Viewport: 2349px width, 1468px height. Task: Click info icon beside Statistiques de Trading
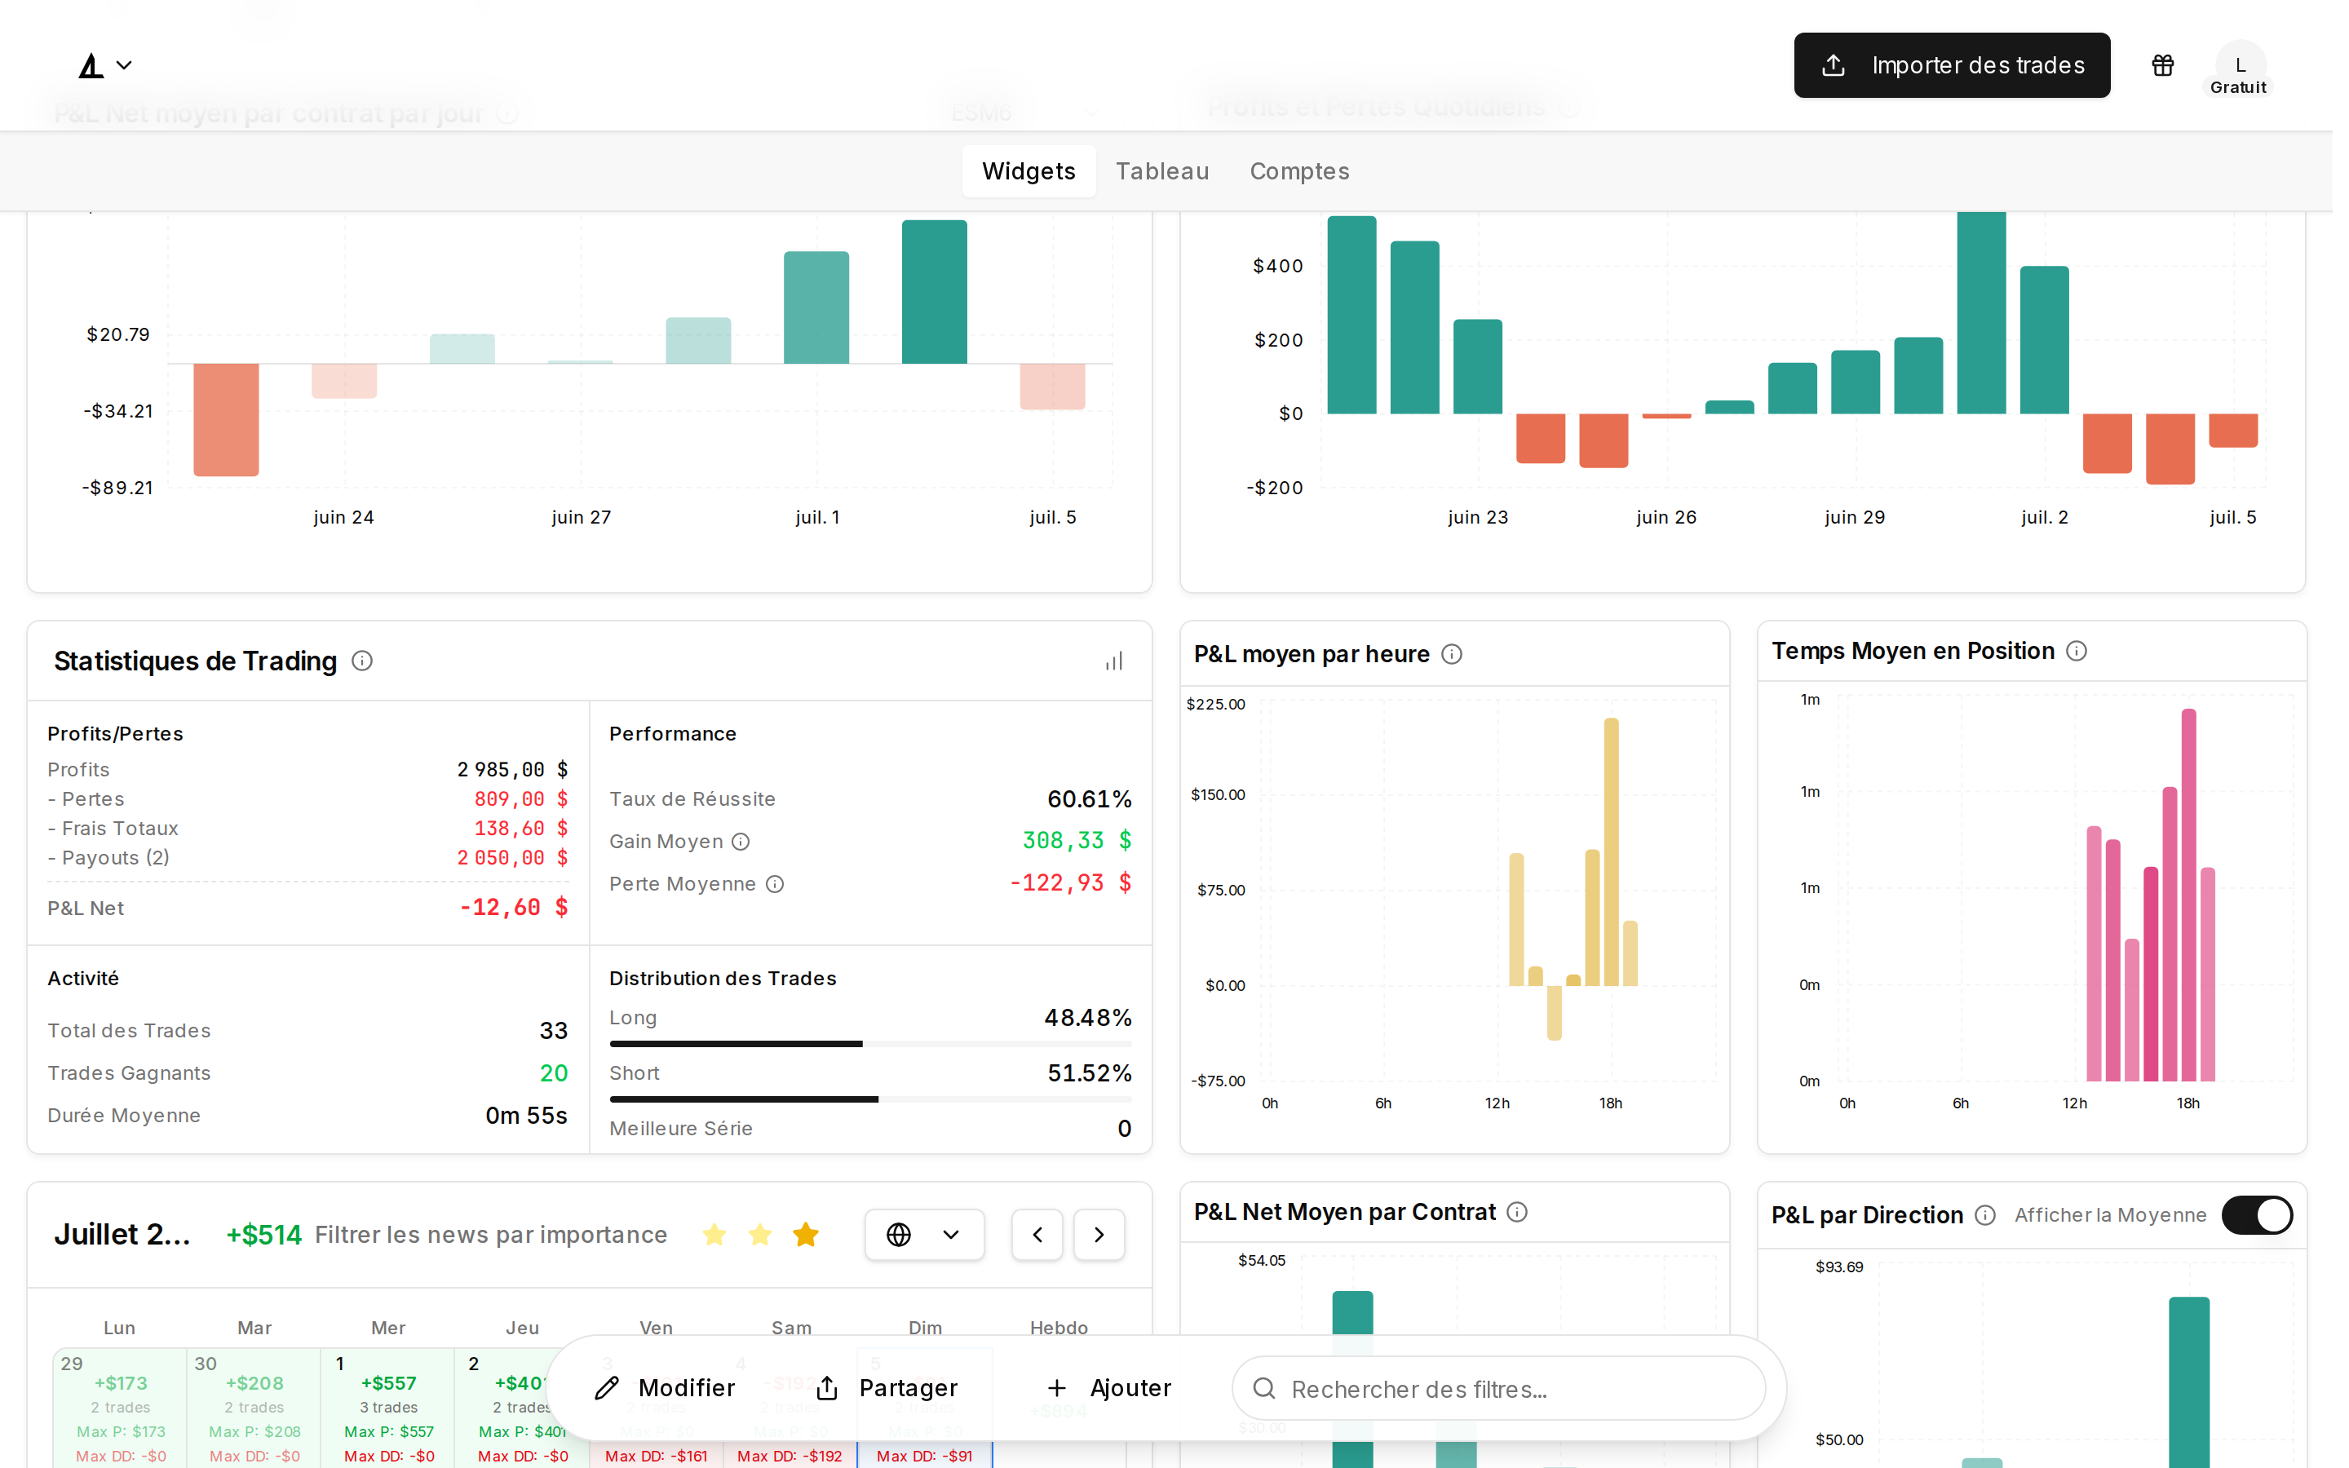coord(362,661)
